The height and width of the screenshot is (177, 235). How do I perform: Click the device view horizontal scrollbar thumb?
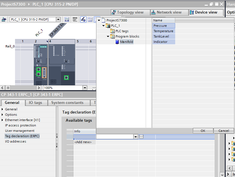click(x=8, y=88)
